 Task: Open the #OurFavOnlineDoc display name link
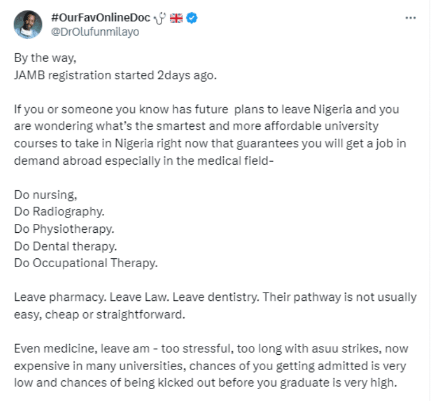tap(101, 18)
